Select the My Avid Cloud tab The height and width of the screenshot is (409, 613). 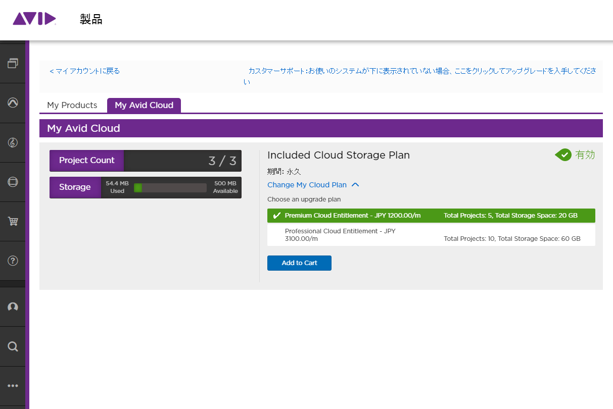pos(144,105)
